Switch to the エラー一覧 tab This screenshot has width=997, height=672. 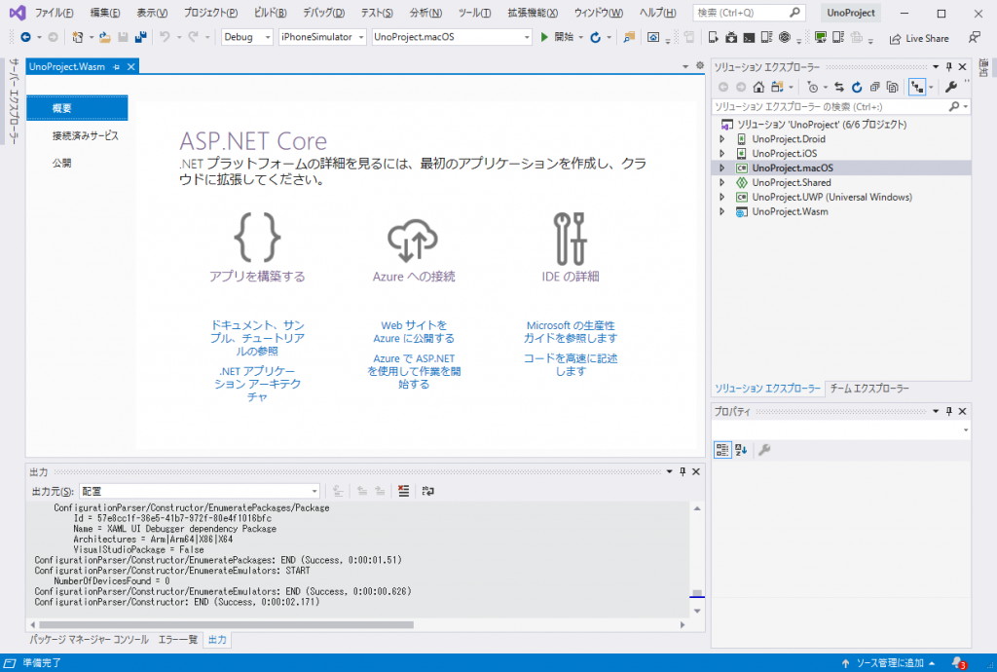coord(178,640)
